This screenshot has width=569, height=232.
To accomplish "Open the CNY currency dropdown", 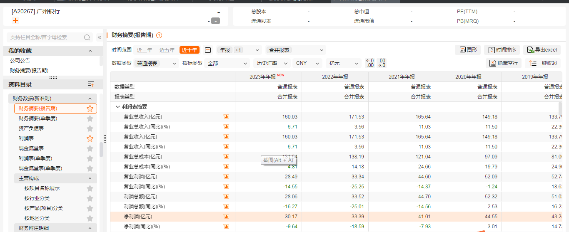I will click(307, 63).
